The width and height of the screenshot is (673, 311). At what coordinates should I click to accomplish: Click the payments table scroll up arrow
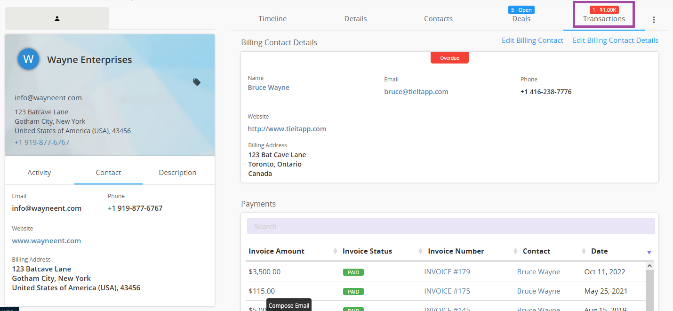click(x=650, y=266)
